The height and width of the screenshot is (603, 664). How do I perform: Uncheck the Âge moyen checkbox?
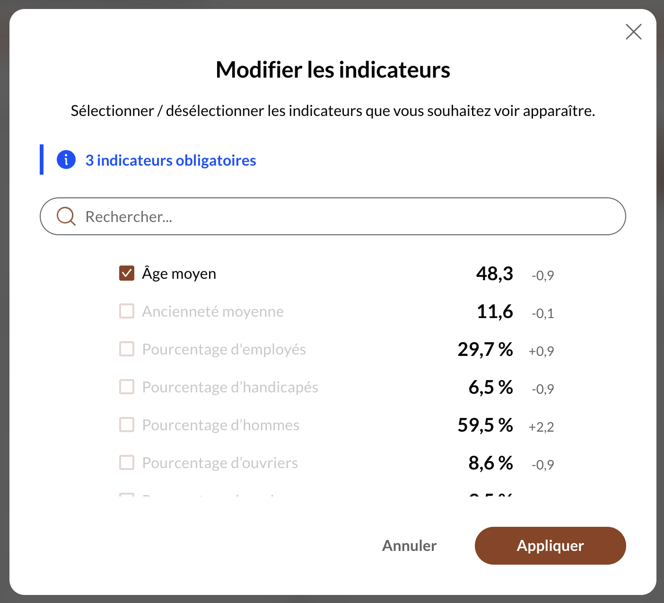[127, 273]
